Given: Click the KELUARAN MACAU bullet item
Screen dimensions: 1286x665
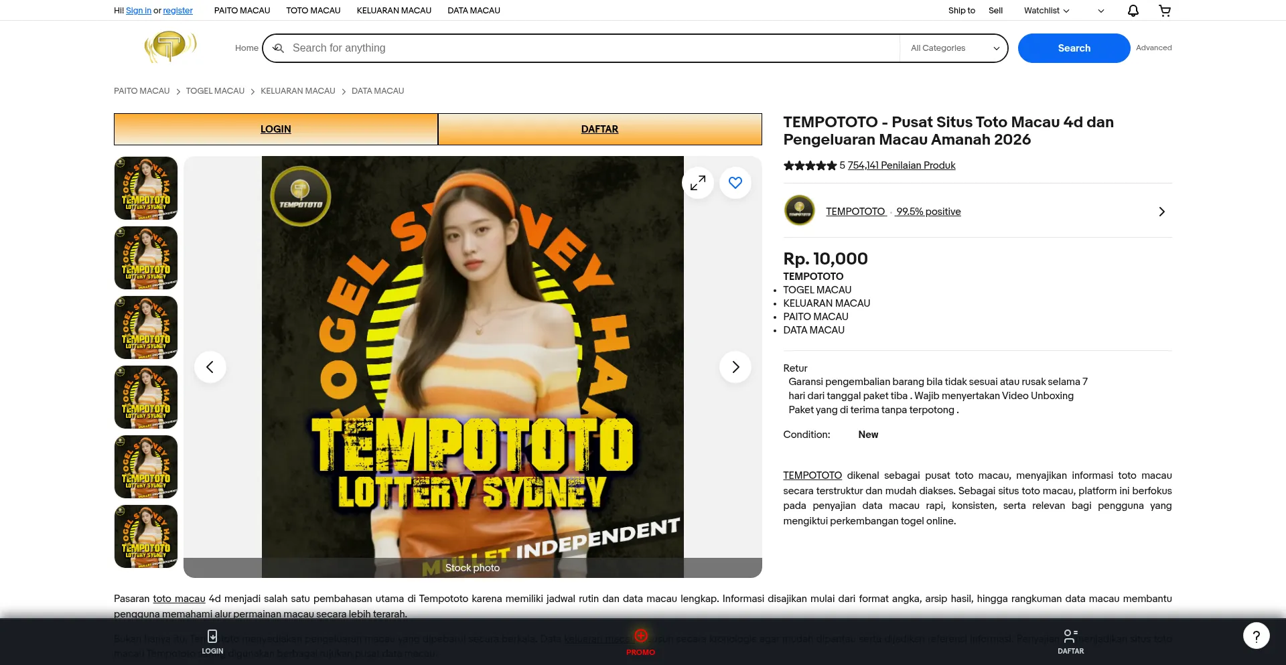Looking at the screenshot, I should click(x=827, y=303).
